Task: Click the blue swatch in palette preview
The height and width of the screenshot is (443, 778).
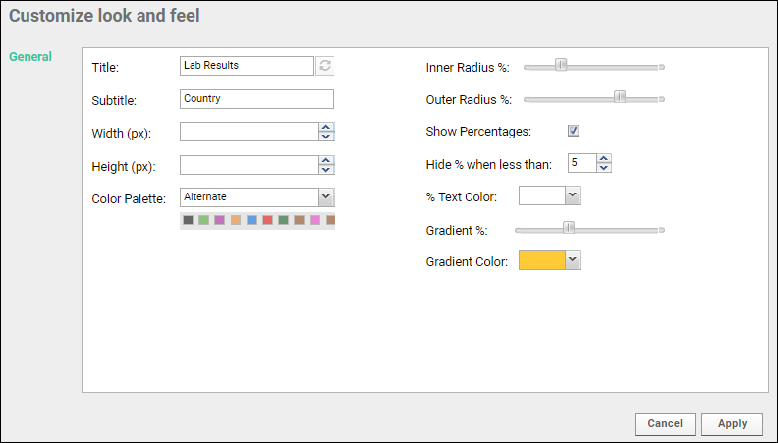Action: [251, 220]
